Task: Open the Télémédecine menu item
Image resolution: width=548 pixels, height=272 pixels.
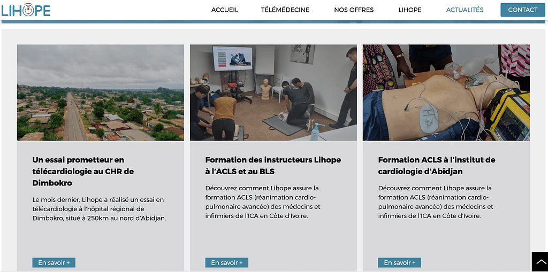Action: click(285, 10)
